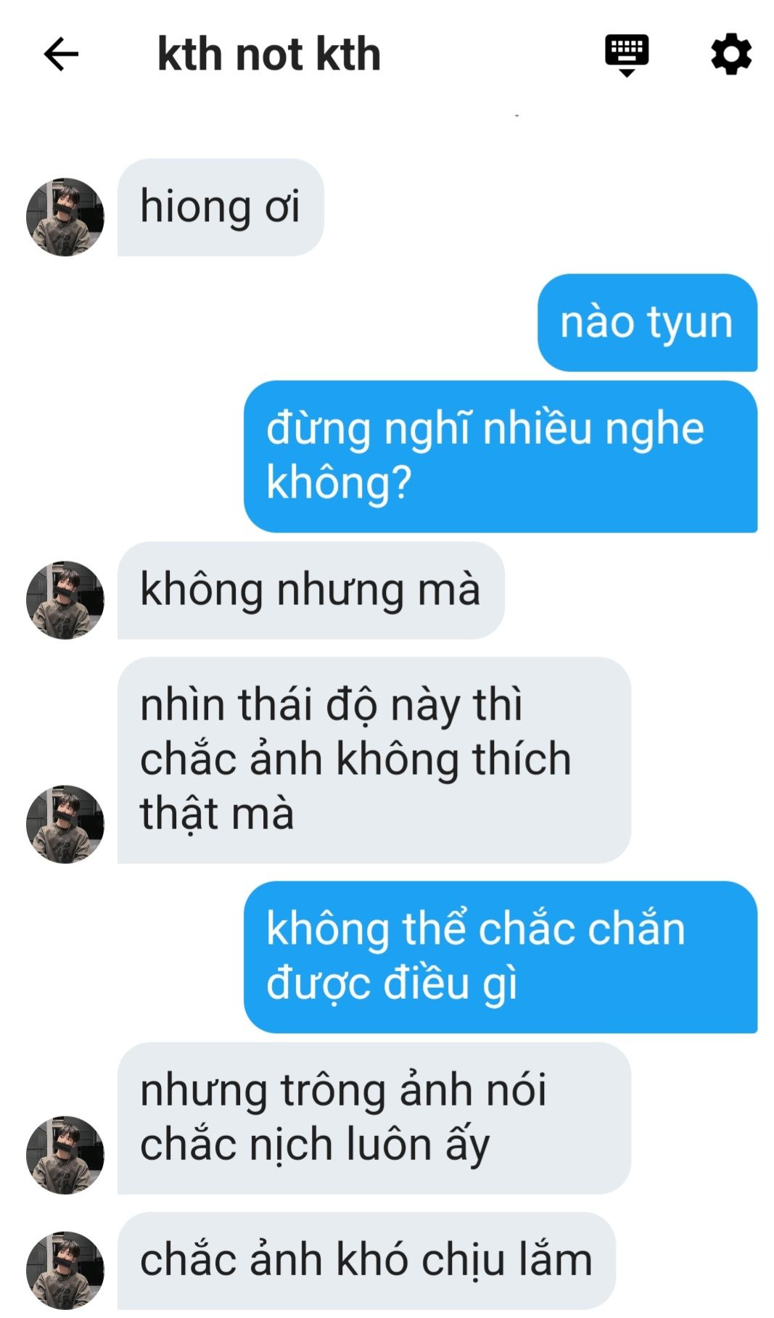The image size is (774, 1318).
Task: Tap avatar beside "chắc ảnh khó chịu lắm"
Action: coord(65,1270)
